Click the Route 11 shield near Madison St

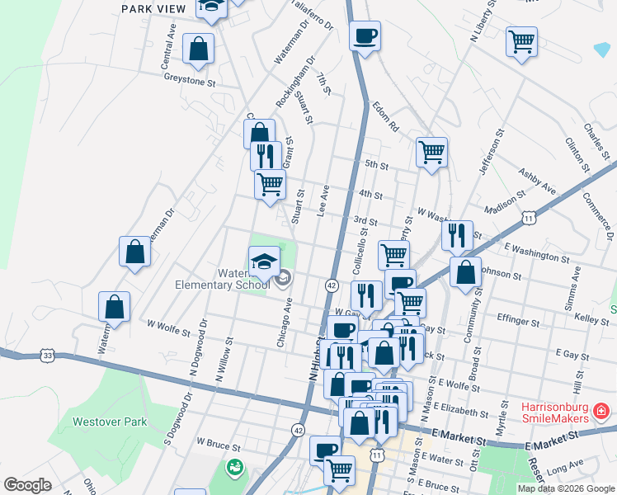click(x=530, y=218)
